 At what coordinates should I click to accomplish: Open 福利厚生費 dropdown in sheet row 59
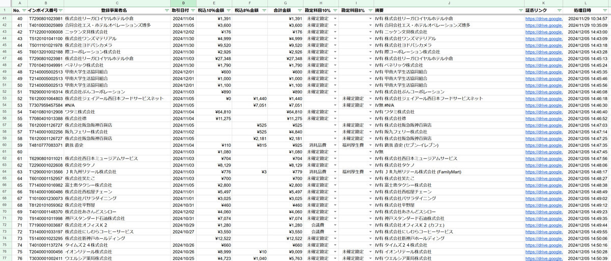(x=370, y=145)
